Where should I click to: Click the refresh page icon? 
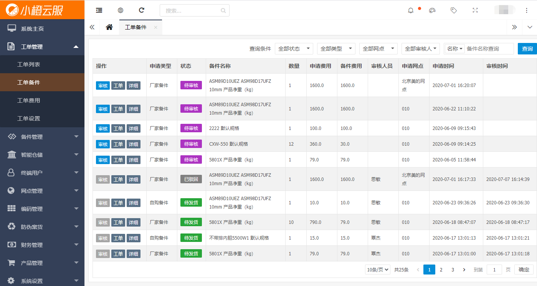142,10
